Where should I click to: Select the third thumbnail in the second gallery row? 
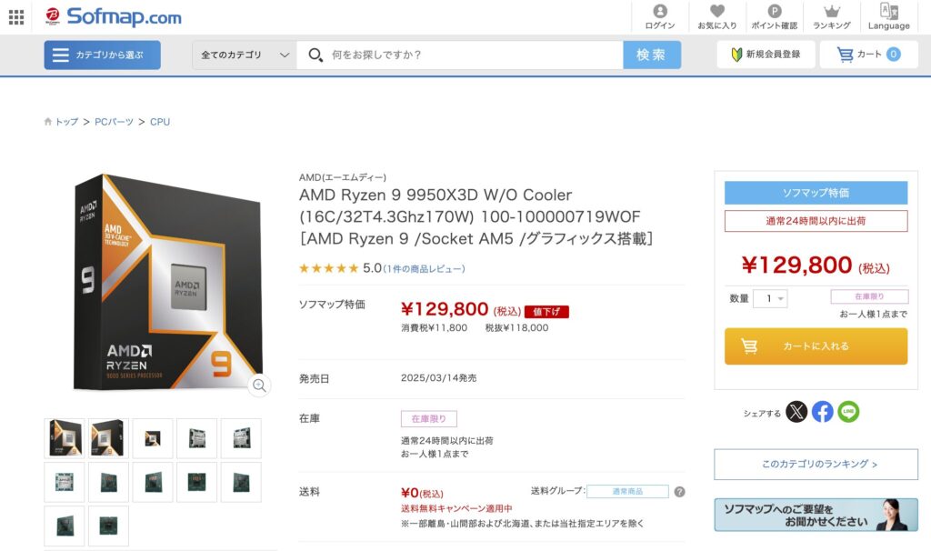[153, 482]
